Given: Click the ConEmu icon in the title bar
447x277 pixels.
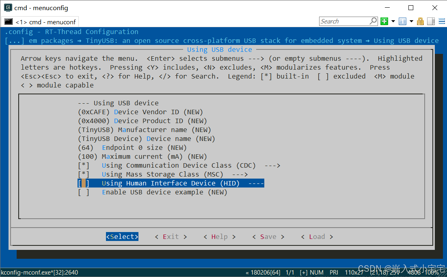Looking at the screenshot, I should (8, 8).
